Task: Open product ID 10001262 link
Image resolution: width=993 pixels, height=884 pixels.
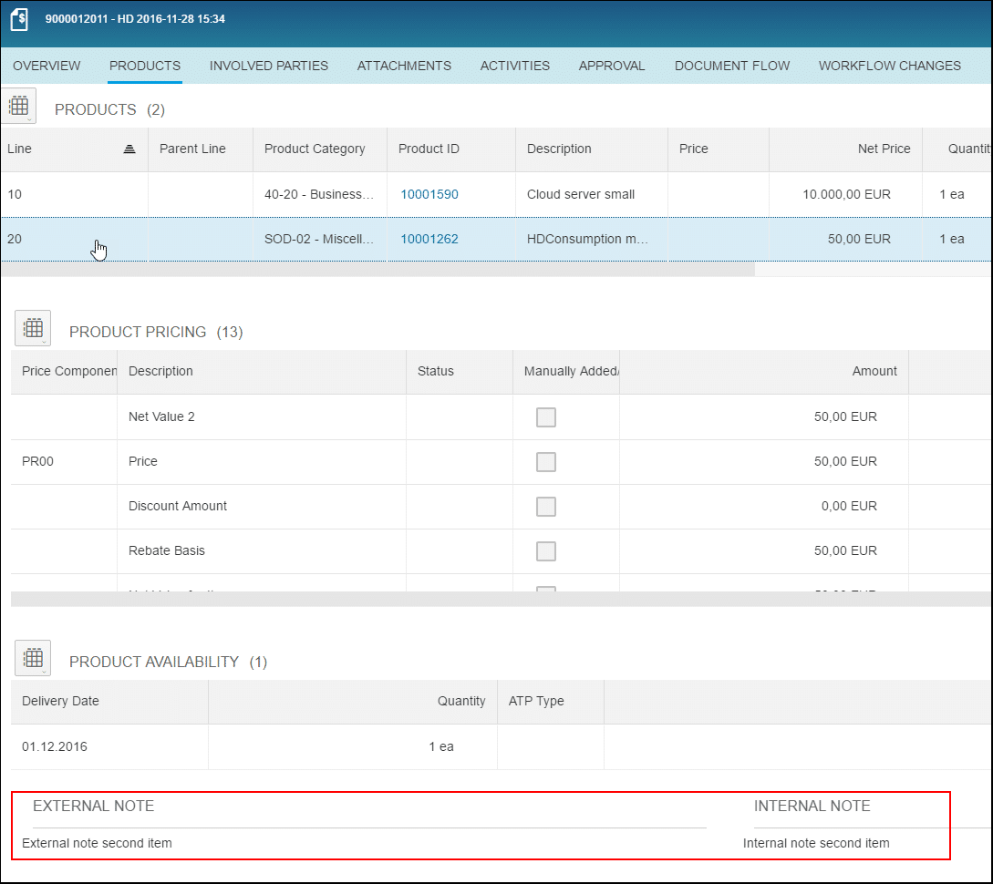Action: click(x=429, y=239)
